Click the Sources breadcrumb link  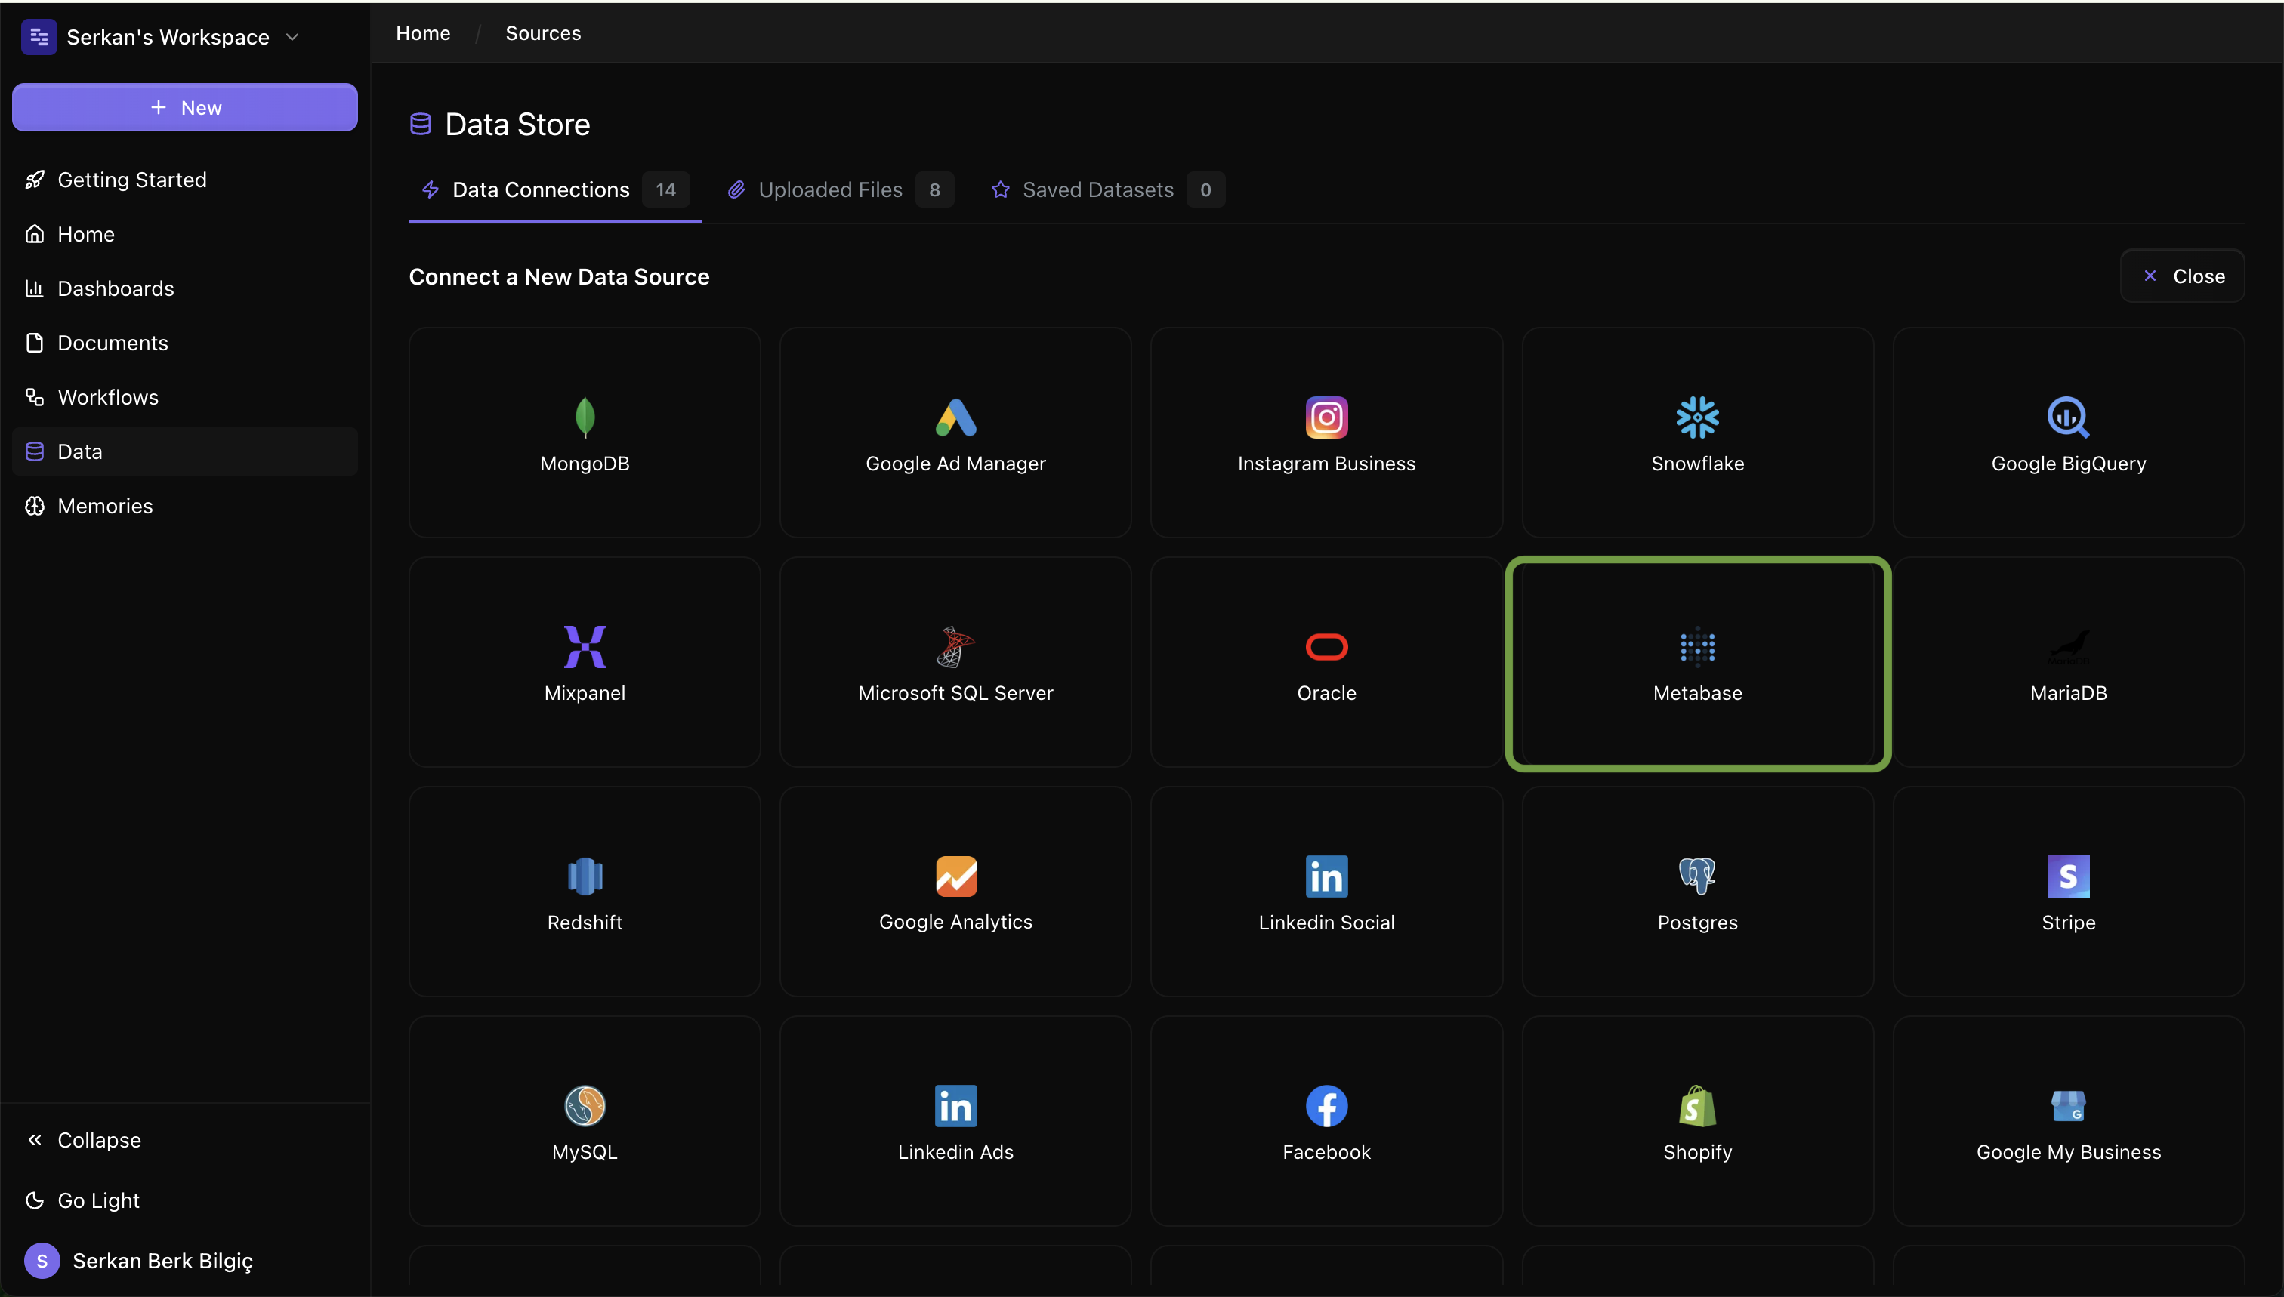(x=543, y=33)
